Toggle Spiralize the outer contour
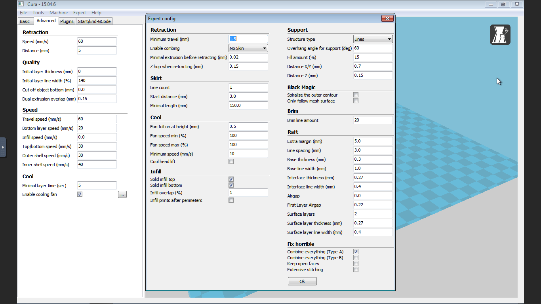 356,95
